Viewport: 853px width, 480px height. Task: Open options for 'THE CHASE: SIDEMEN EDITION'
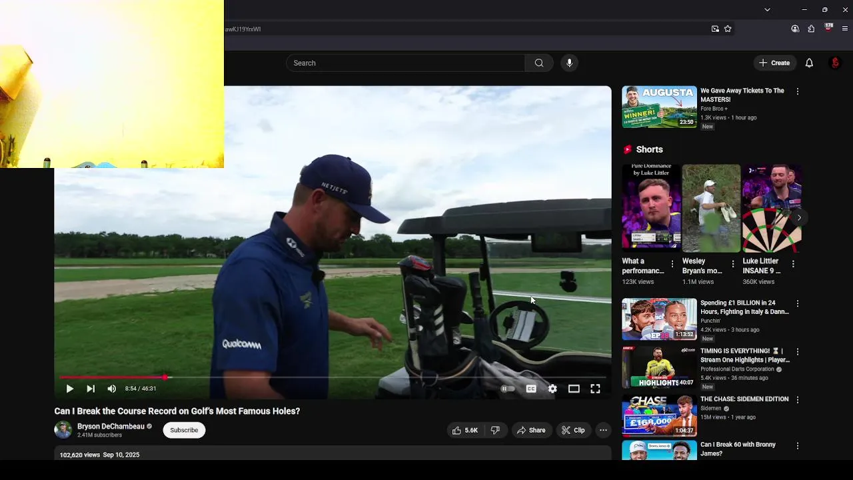[x=798, y=399]
